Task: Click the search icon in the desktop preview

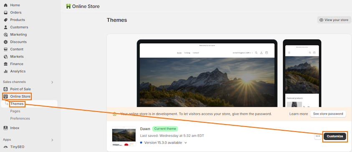Action: coord(256,53)
